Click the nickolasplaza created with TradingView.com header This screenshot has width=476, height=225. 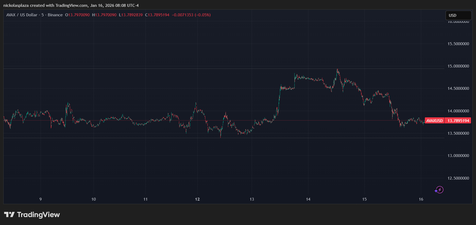pos(71,5)
